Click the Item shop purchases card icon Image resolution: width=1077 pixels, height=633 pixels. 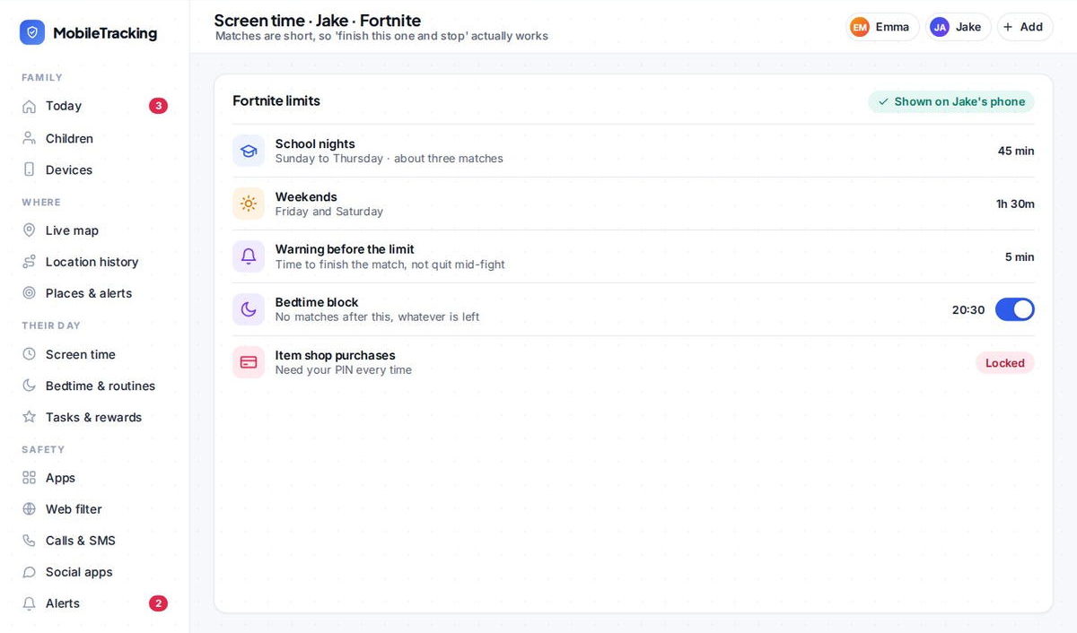coord(249,362)
